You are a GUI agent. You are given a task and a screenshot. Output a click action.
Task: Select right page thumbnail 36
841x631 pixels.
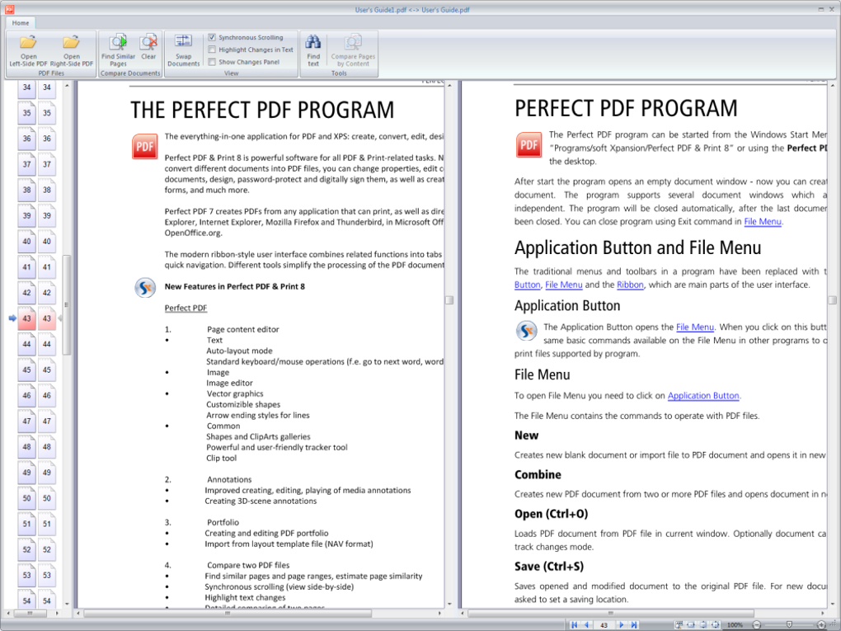47,139
